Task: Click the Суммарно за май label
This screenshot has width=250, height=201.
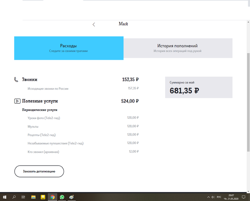Action: (x=182, y=83)
